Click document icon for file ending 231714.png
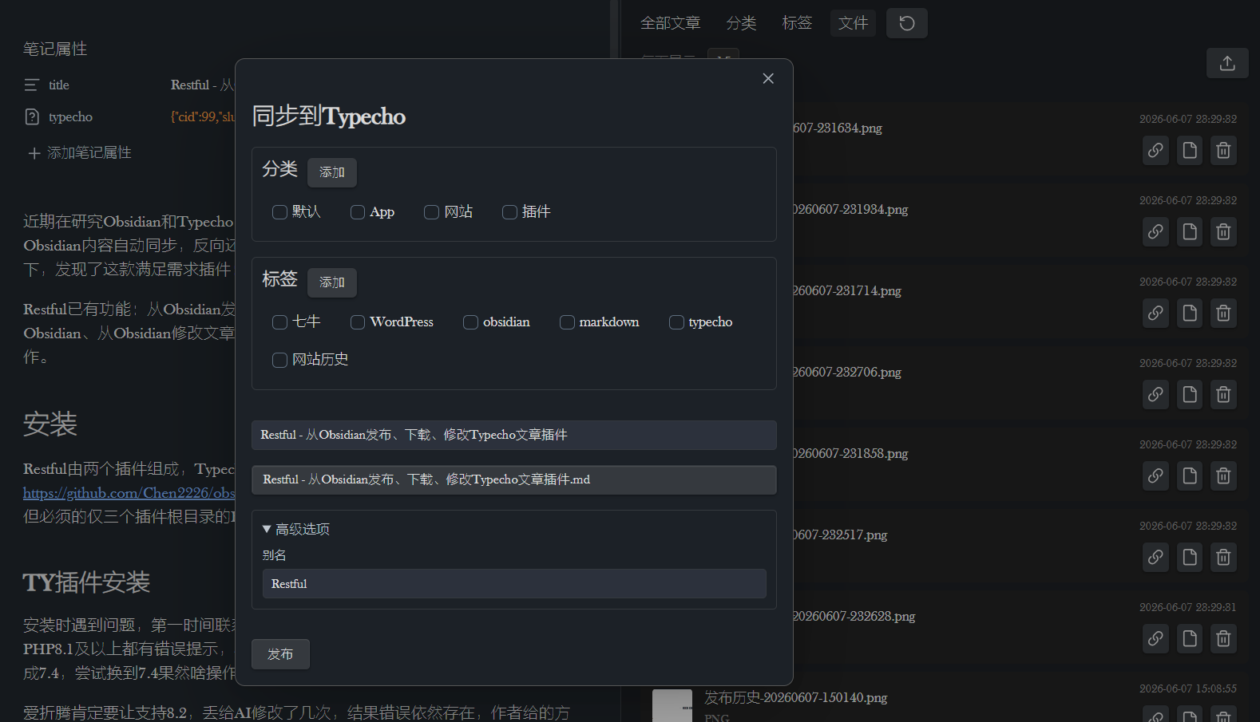Screen dimensions: 1260x722 (x=1190, y=313)
